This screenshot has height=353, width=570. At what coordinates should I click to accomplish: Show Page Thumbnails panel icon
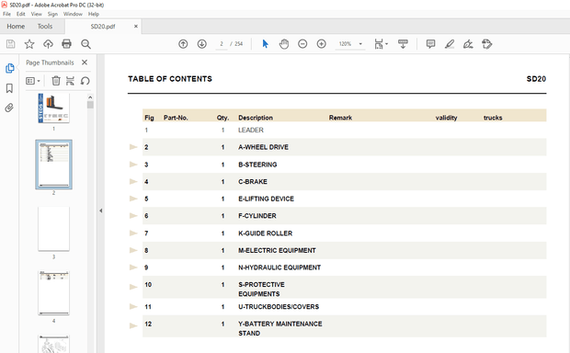(10, 68)
